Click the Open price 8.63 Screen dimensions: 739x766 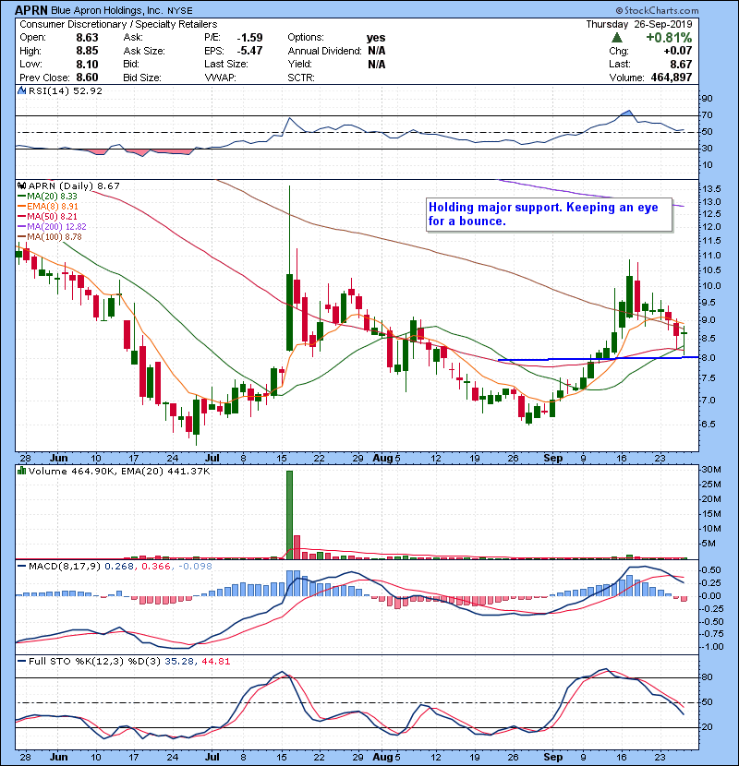87,38
